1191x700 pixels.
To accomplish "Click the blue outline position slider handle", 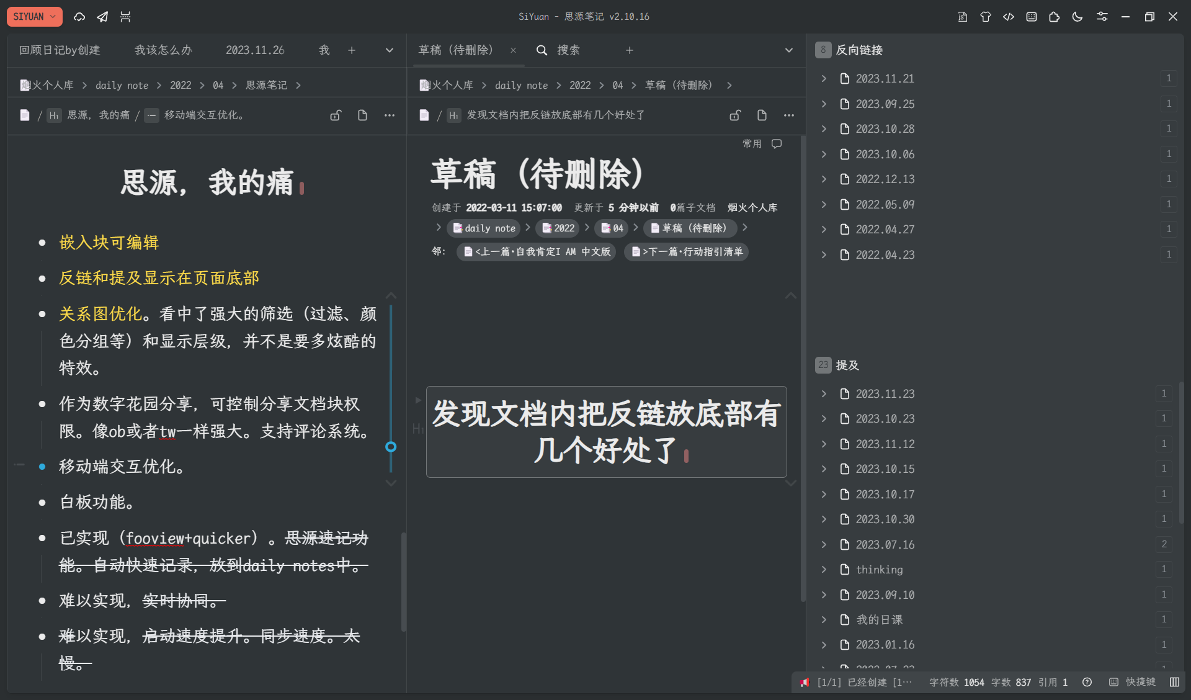I will coord(391,446).
